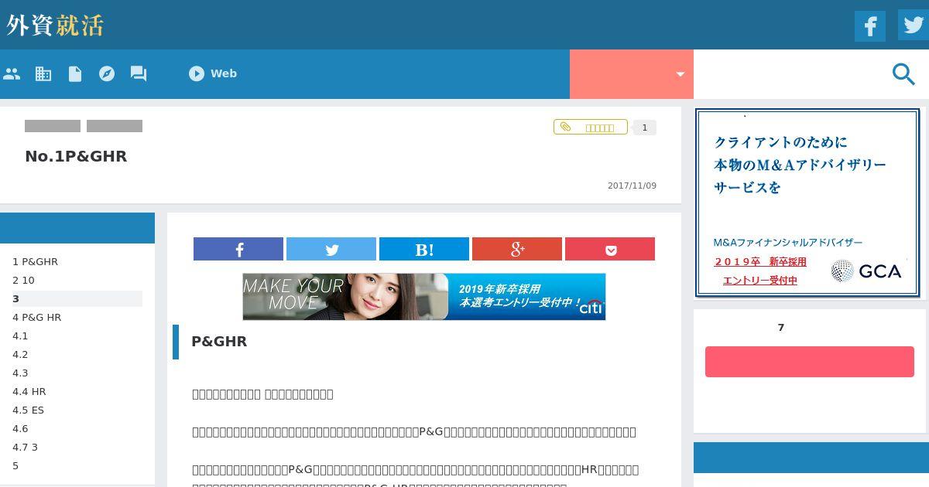Image resolution: width=929 pixels, height=487 pixels.
Task: Jump to contents item 4.3
Action: point(20,373)
